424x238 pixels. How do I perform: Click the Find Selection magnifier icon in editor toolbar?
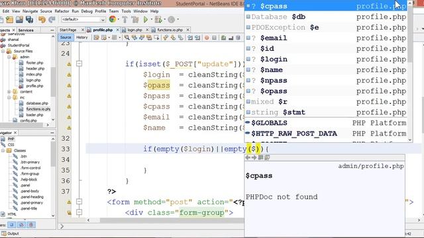tap(127, 38)
